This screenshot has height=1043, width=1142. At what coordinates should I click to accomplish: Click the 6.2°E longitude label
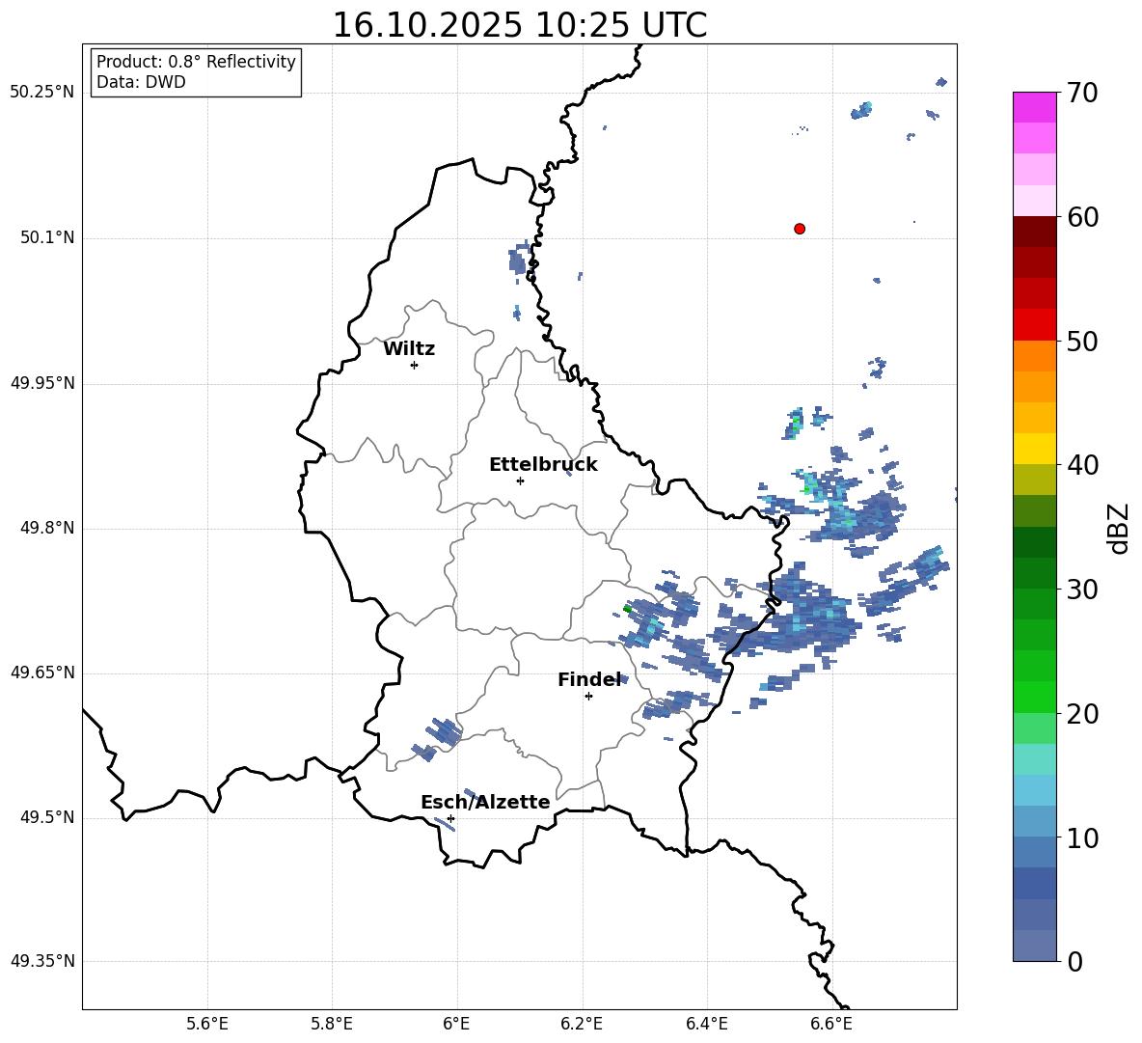(x=582, y=1024)
